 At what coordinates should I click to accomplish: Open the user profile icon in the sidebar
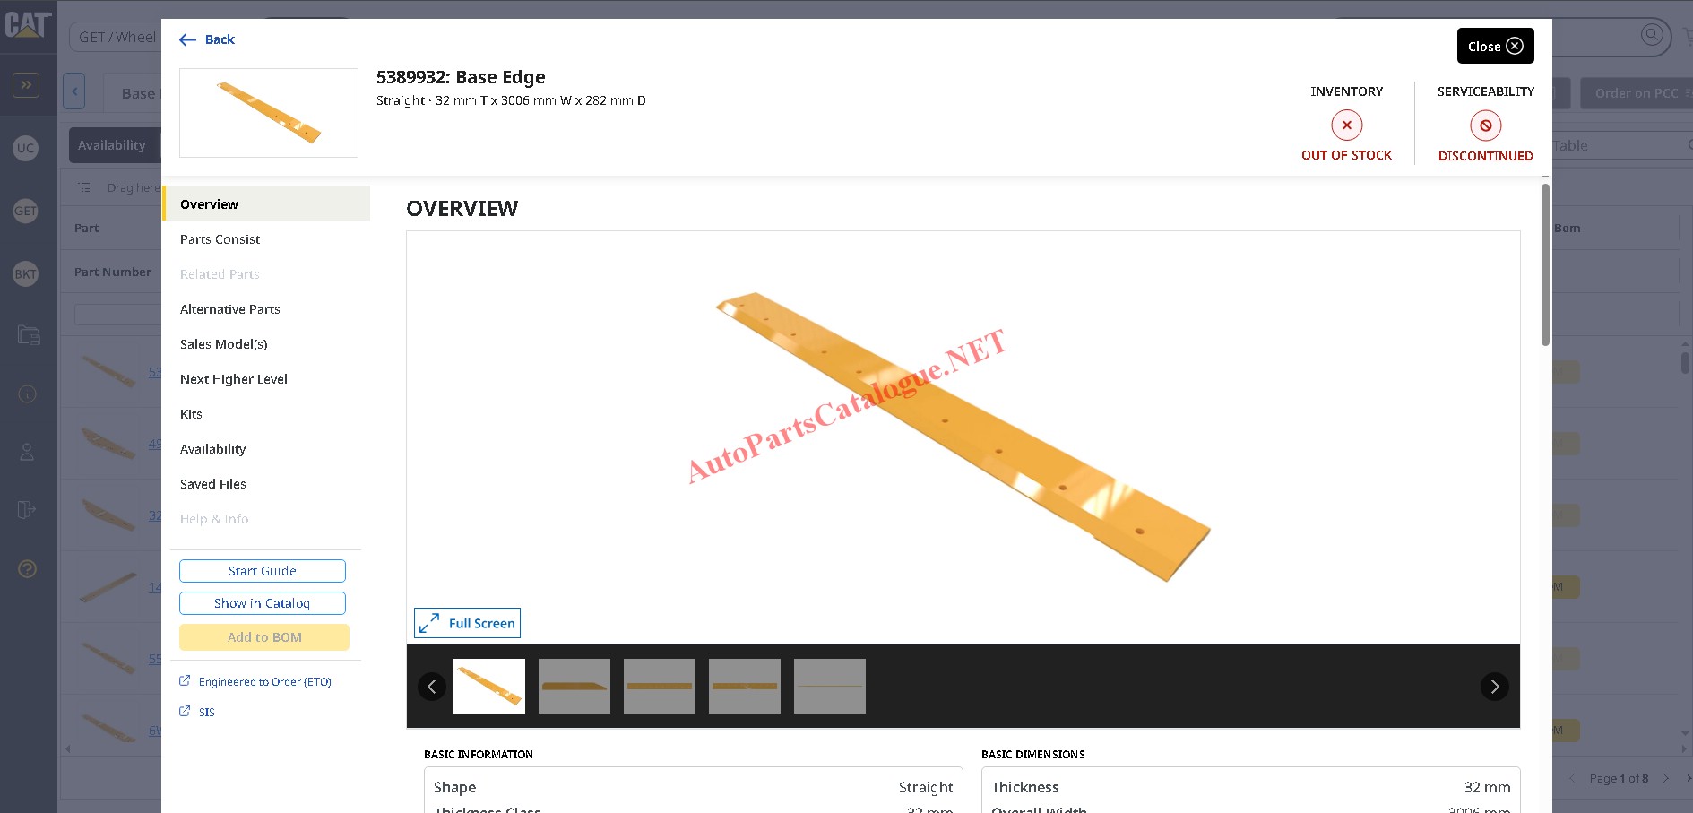click(27, 452)
